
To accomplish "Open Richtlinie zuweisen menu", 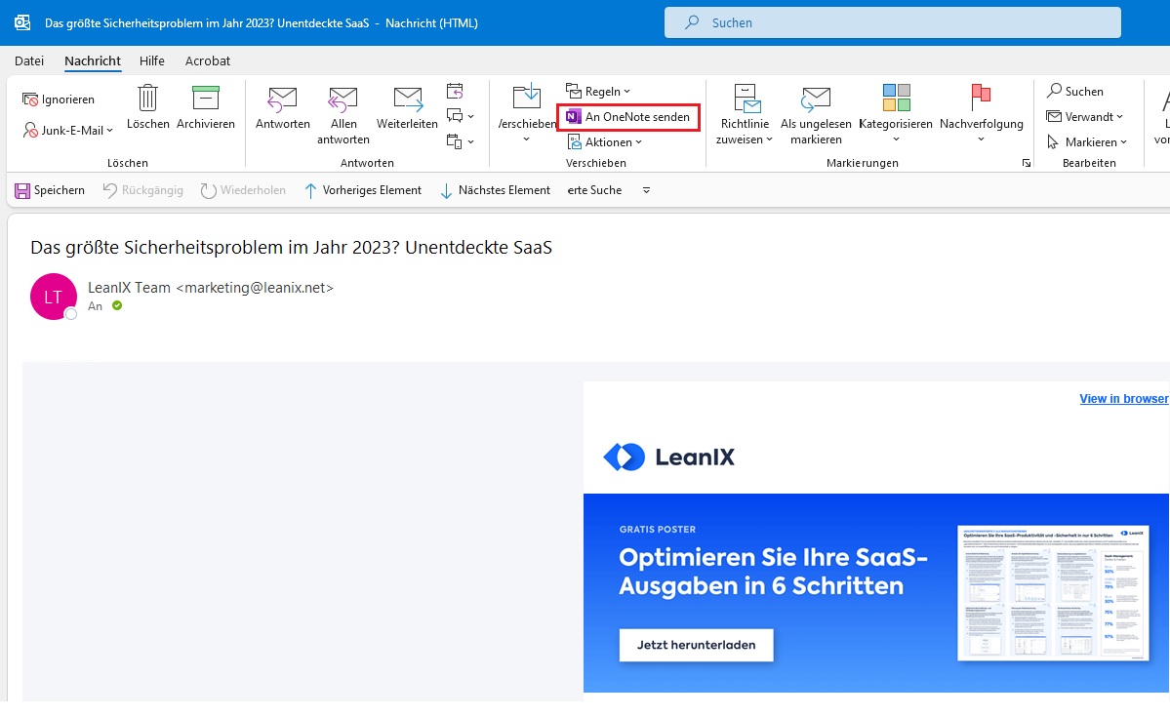I will click(x=745, y=115).
